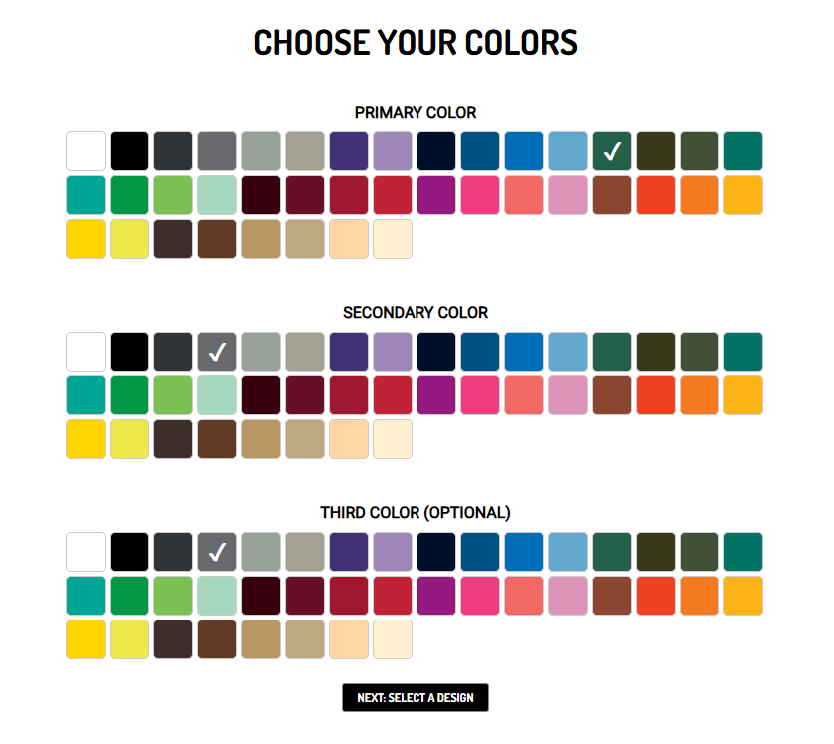This screenshot has width=834, height=744.
Task: Pick magenta for the third color
Action: (x=436, y=595)
